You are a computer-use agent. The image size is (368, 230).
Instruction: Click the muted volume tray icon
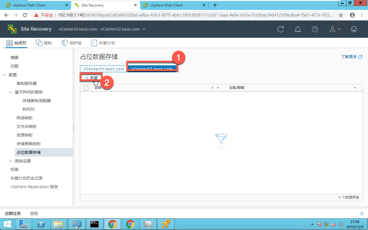333,224
